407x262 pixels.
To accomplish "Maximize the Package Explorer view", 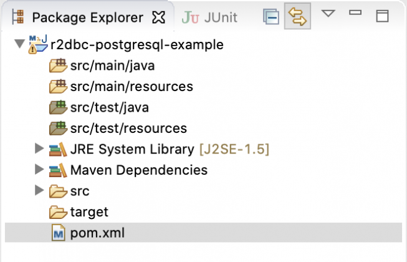I will [x=382, y=16].
